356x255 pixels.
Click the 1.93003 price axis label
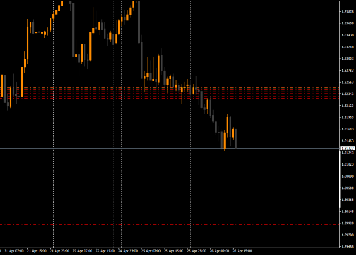pyautogui.click(x=347, y=59)
